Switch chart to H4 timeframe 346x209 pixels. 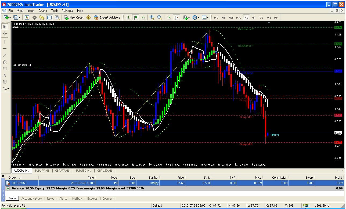tap(253, 17)
